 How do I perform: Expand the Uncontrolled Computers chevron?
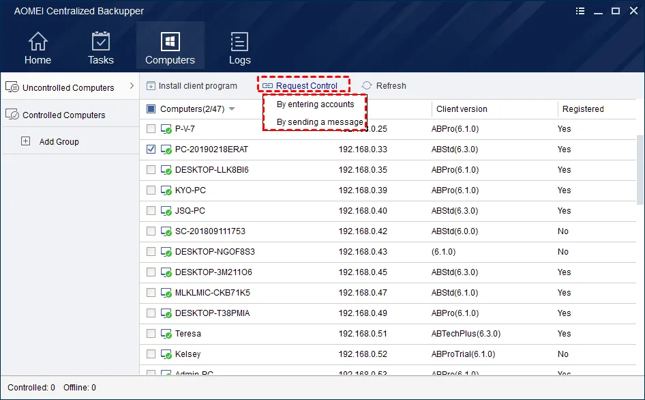(132, 87)
